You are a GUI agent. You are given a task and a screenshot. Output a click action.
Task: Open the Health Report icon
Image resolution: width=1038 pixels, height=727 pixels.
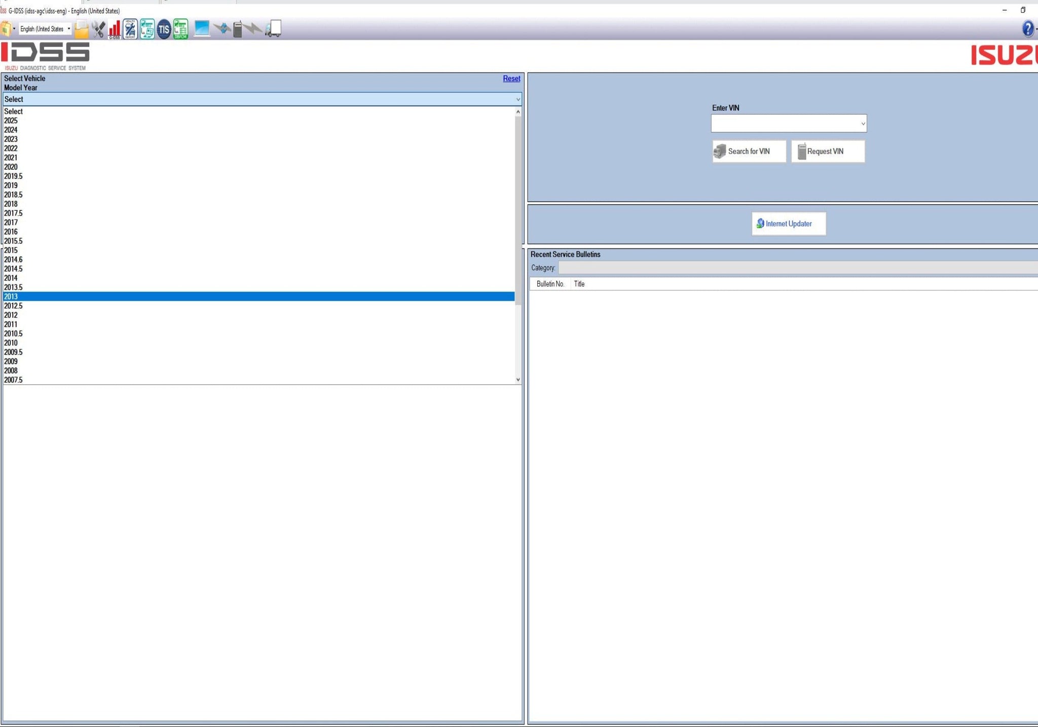130,29
